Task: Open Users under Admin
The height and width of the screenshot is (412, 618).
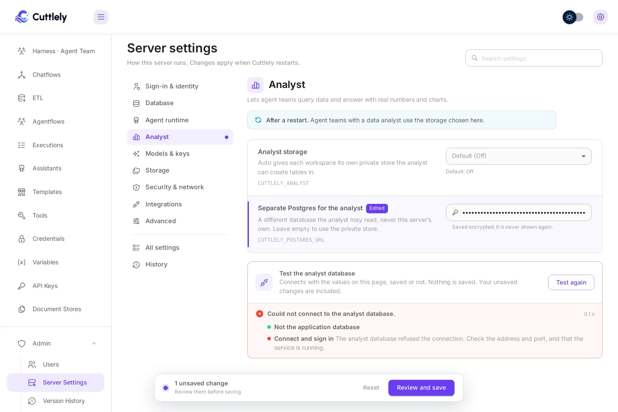Action: (63, 364)
